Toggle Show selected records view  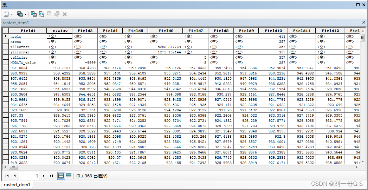point(69,175)
